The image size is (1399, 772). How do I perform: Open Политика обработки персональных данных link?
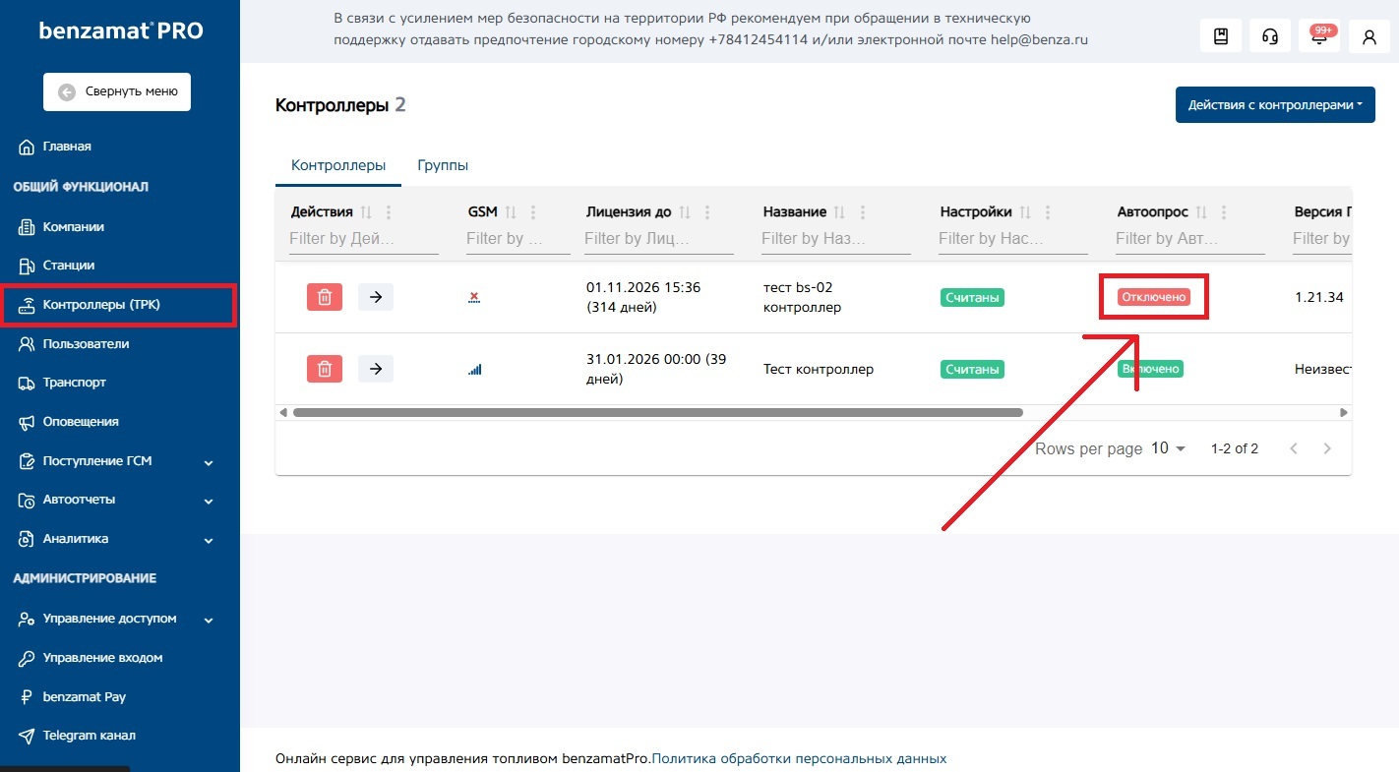point(799,758)
